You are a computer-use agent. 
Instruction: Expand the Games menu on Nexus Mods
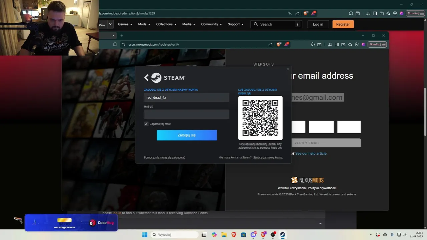click(125, 24)
